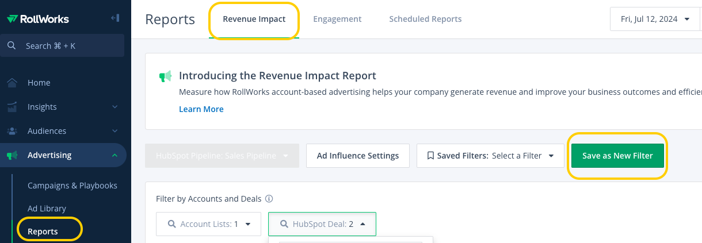Click Ad Influence Settings button
Image resolution: width=702 pixels, height=243 pixels.
click(358, 156)
